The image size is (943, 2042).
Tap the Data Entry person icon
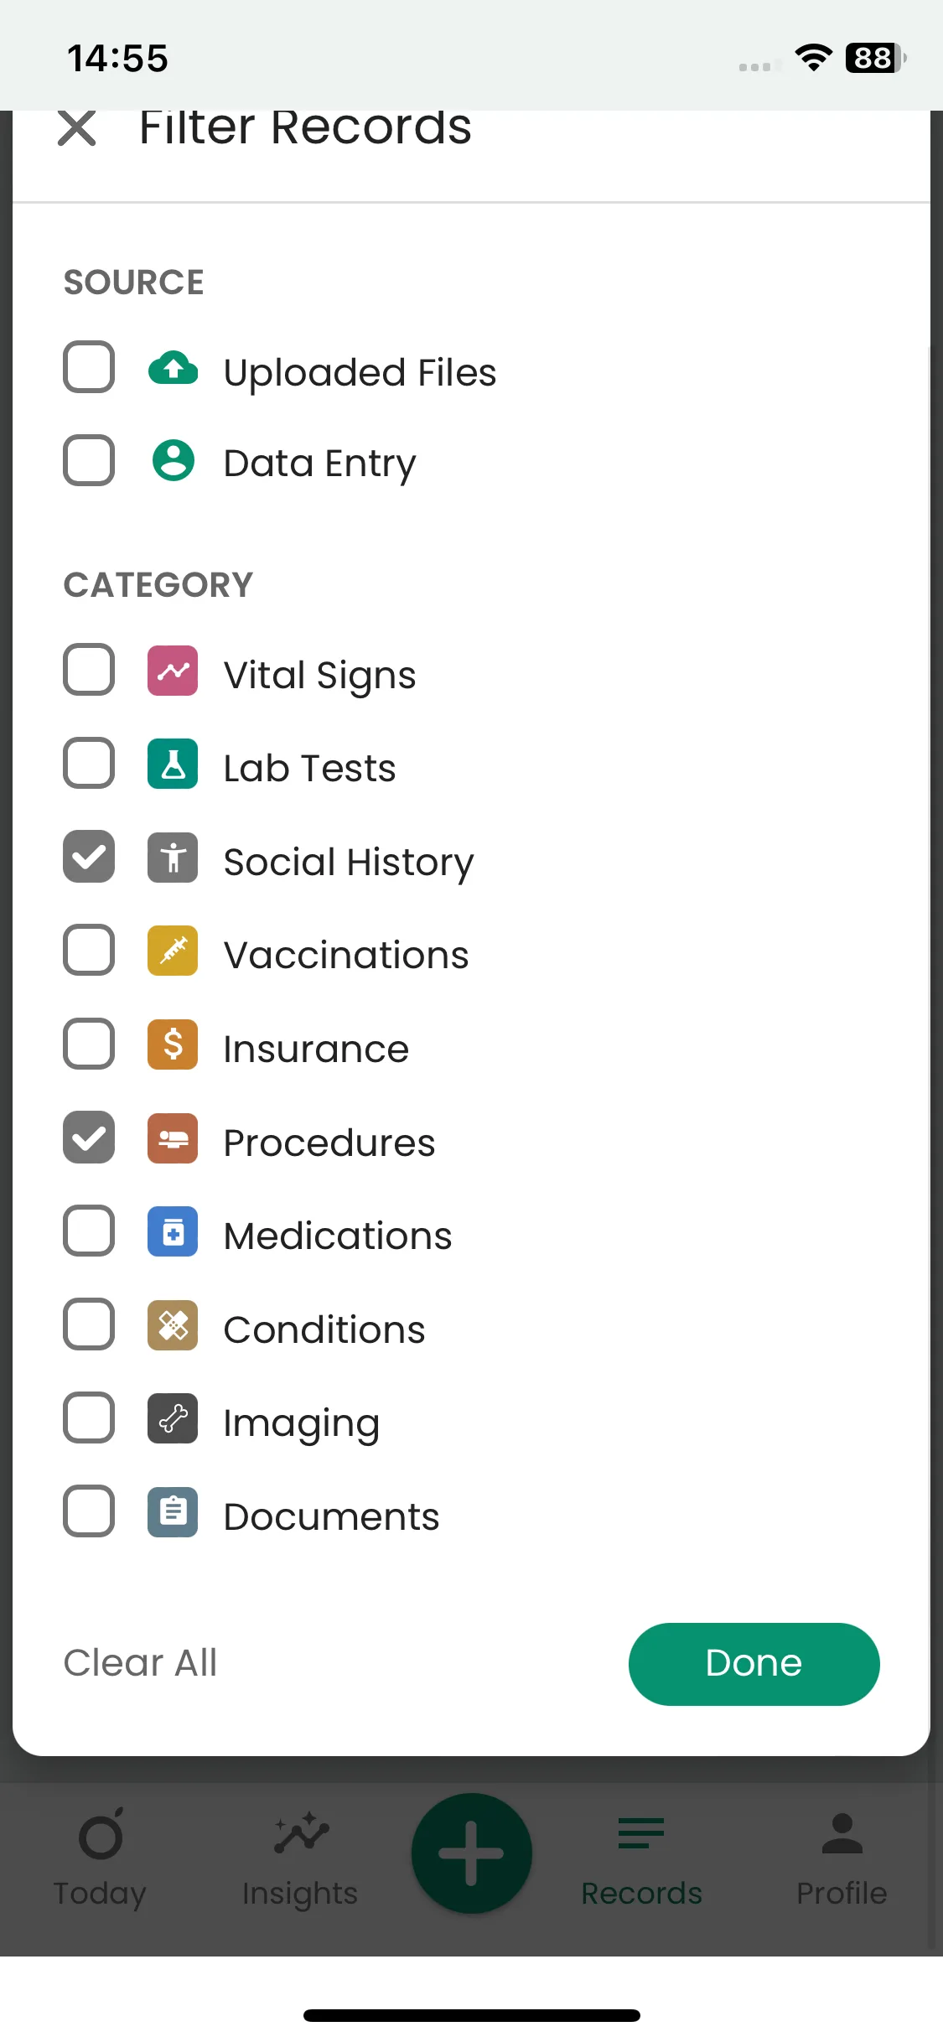[x=173, y=460]
